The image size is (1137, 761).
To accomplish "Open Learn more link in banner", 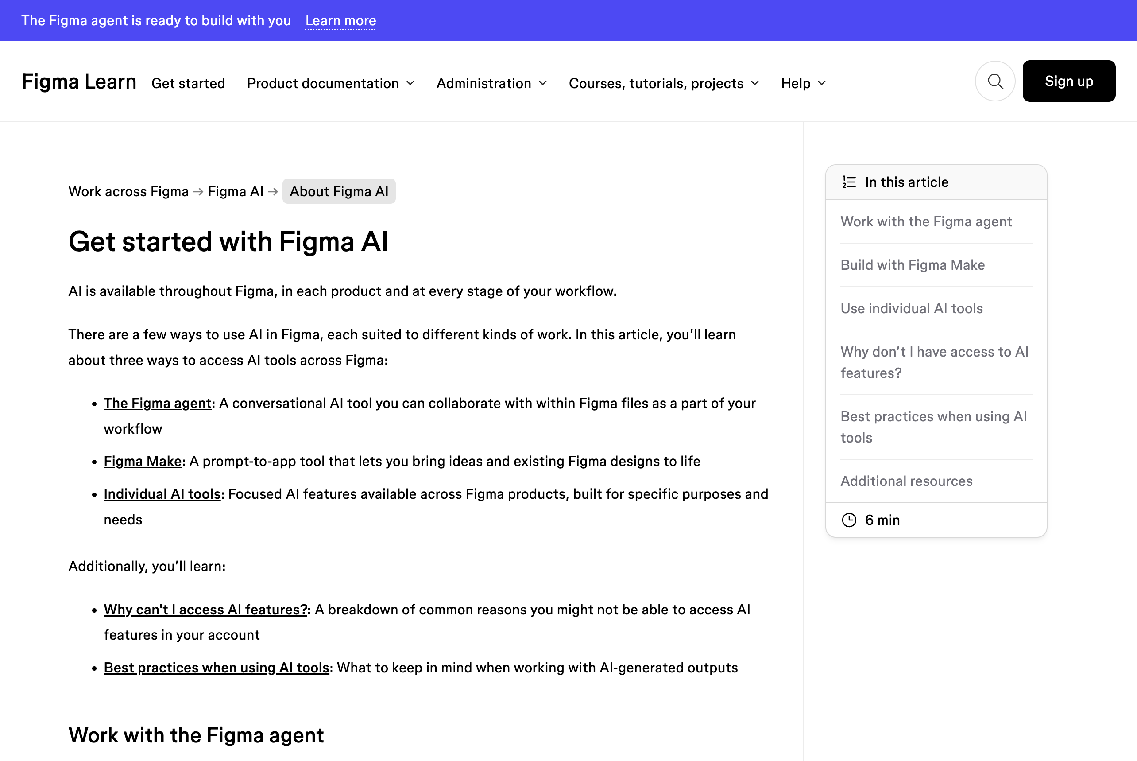I will tap(340, 20).
